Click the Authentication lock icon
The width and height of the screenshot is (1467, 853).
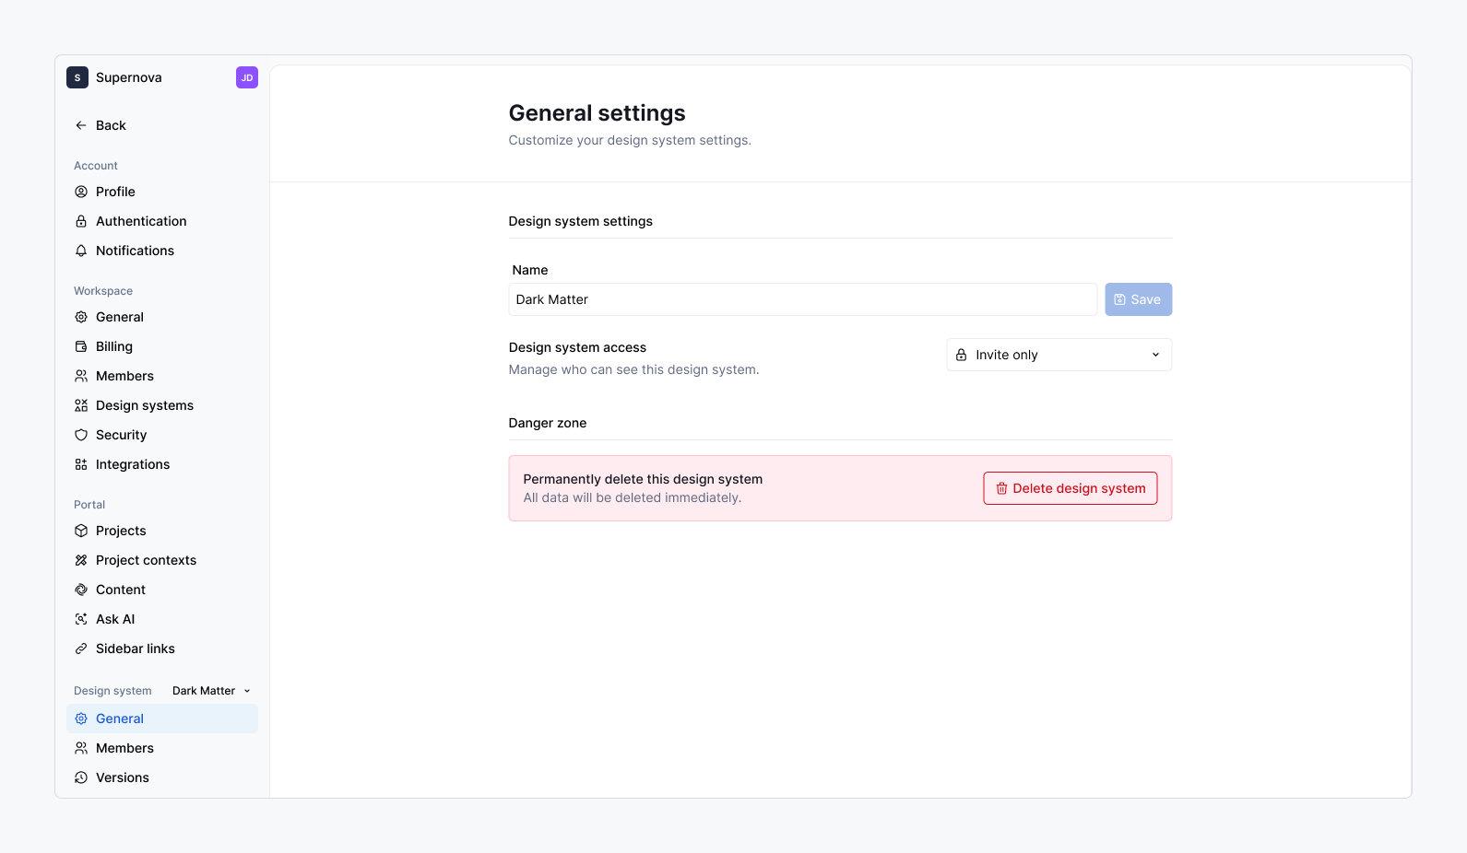(x=81, y=221)
